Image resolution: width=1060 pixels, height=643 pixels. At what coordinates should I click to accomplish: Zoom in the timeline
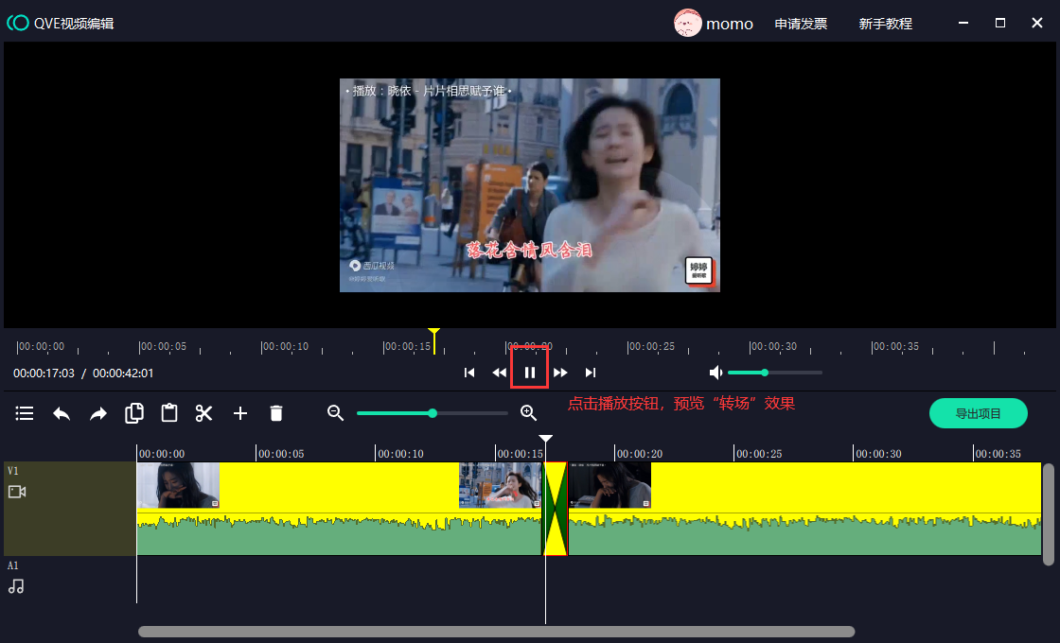tap(529, 413)
